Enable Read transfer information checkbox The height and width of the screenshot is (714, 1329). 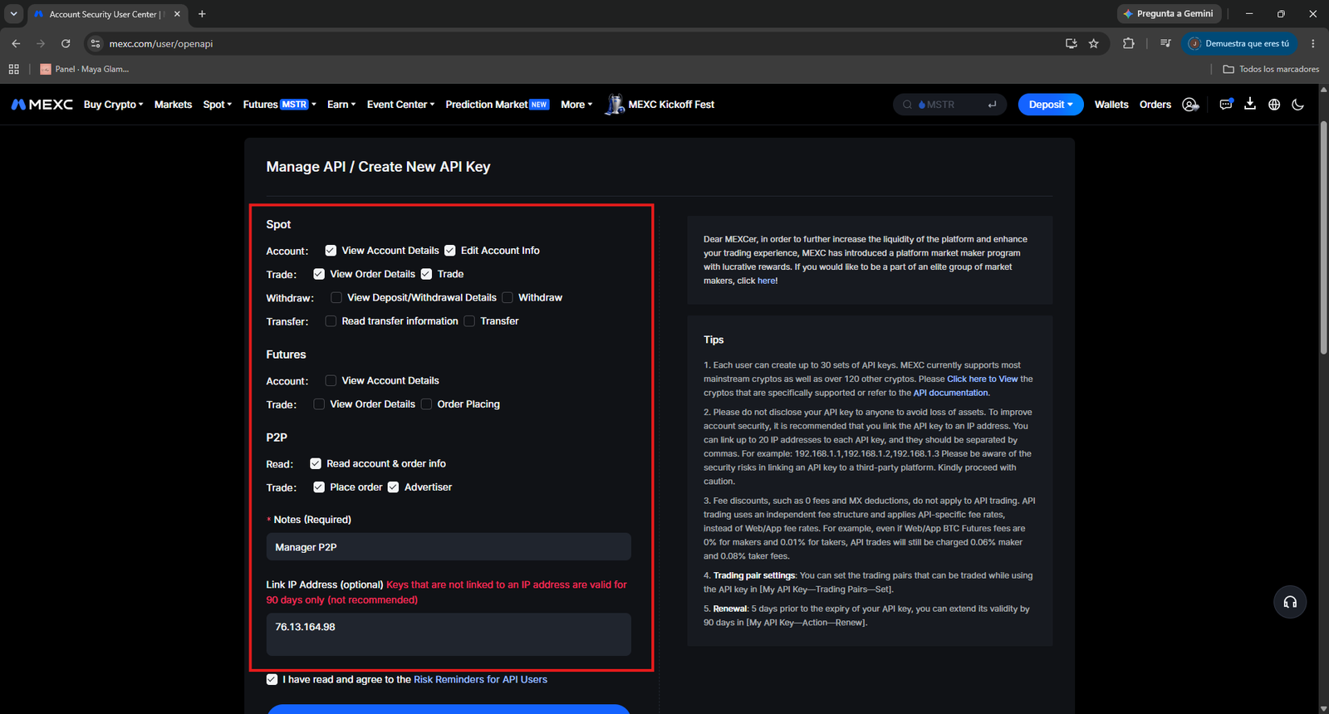(x=331, y=321)
